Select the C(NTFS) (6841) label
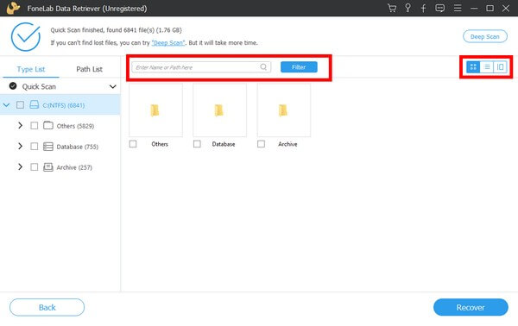 [x=63, y=105]
